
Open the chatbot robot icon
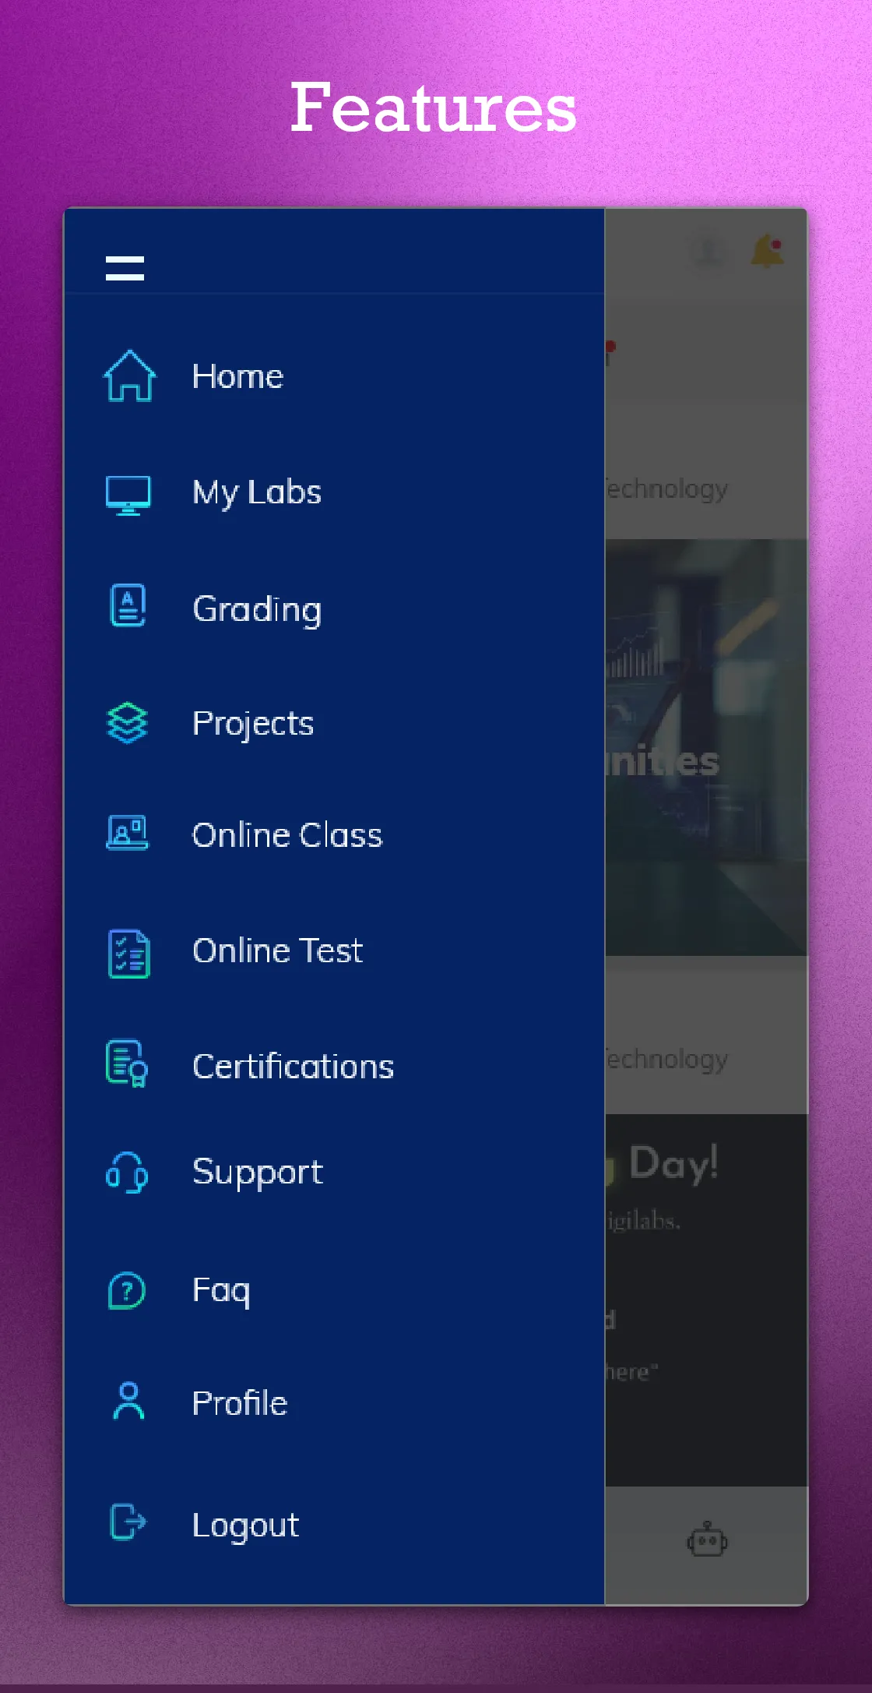click(x=707, y=1539)
